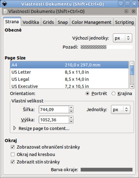
Task: Click the document icon beside the panel title
Action: 5,11
